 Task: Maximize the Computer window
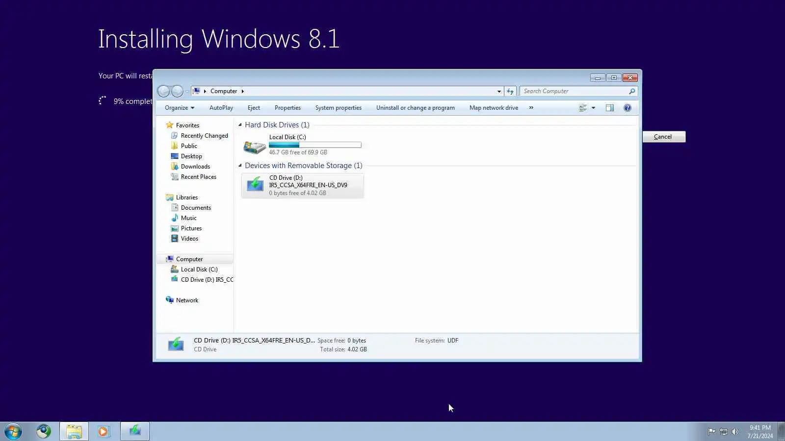(614, 77)
